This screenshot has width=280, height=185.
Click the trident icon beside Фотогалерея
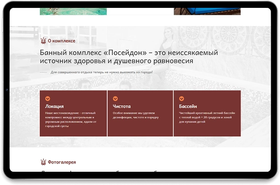tap(43, 162)
